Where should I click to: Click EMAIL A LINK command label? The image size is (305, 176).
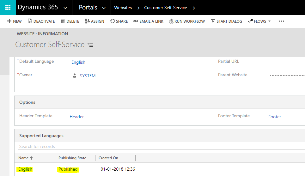coord(151,21)
